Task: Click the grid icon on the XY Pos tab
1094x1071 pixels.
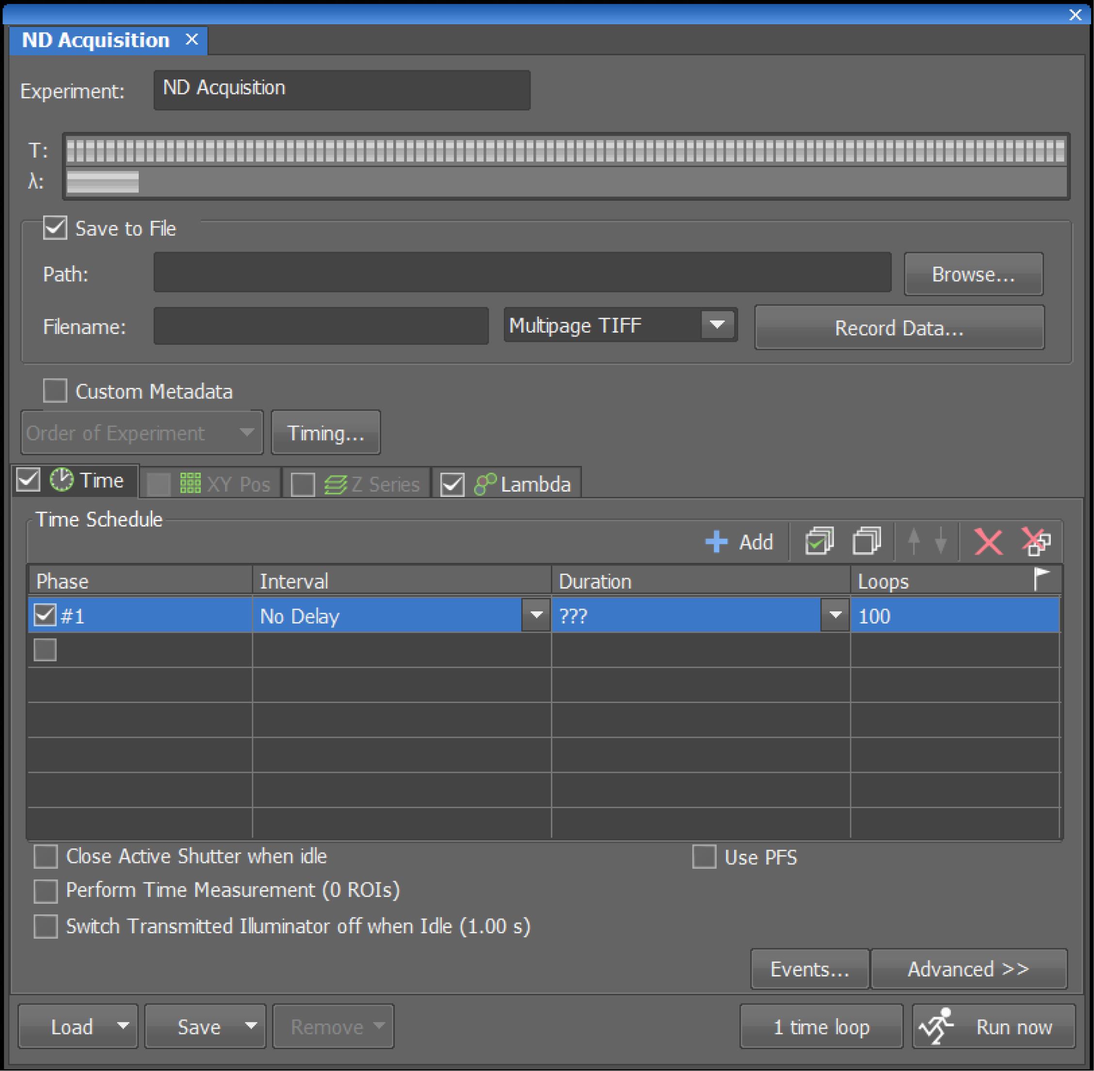Action: [190, 483]
